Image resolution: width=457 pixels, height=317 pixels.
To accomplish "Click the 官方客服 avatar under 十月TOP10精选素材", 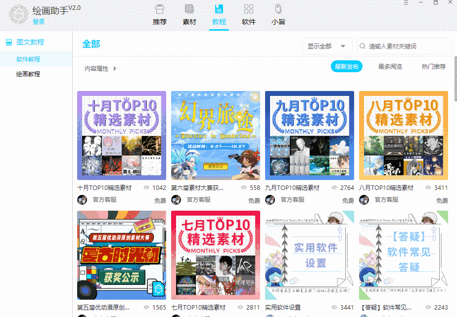I will (82, 200).
